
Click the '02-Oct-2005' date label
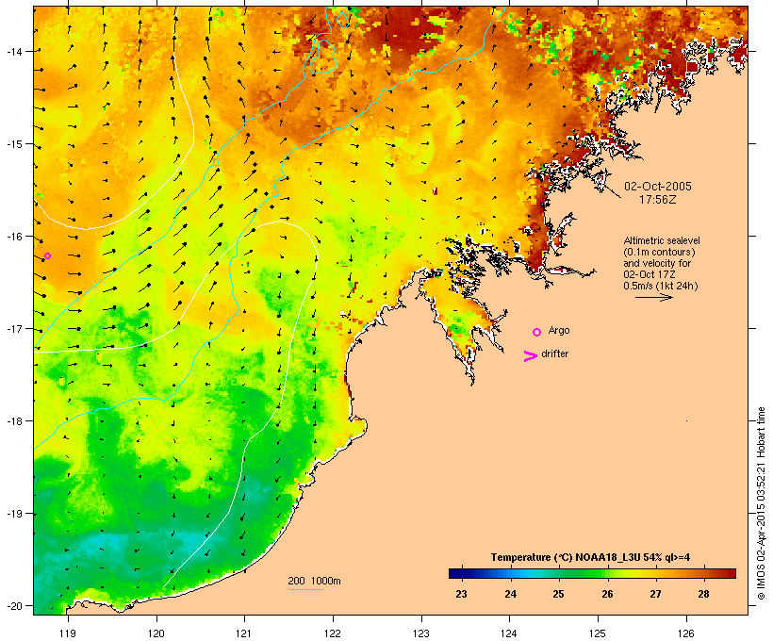[x=658, y=187]
